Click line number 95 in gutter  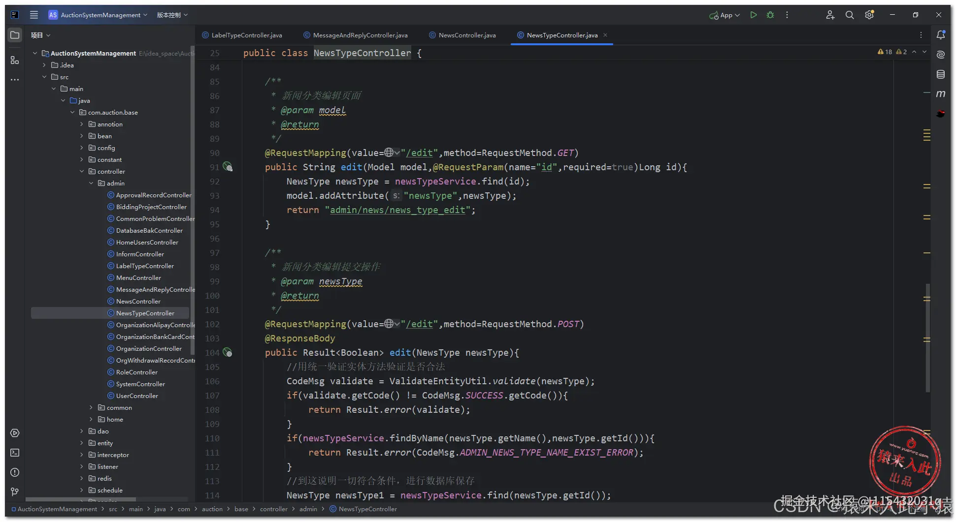(x=214, y=224)
